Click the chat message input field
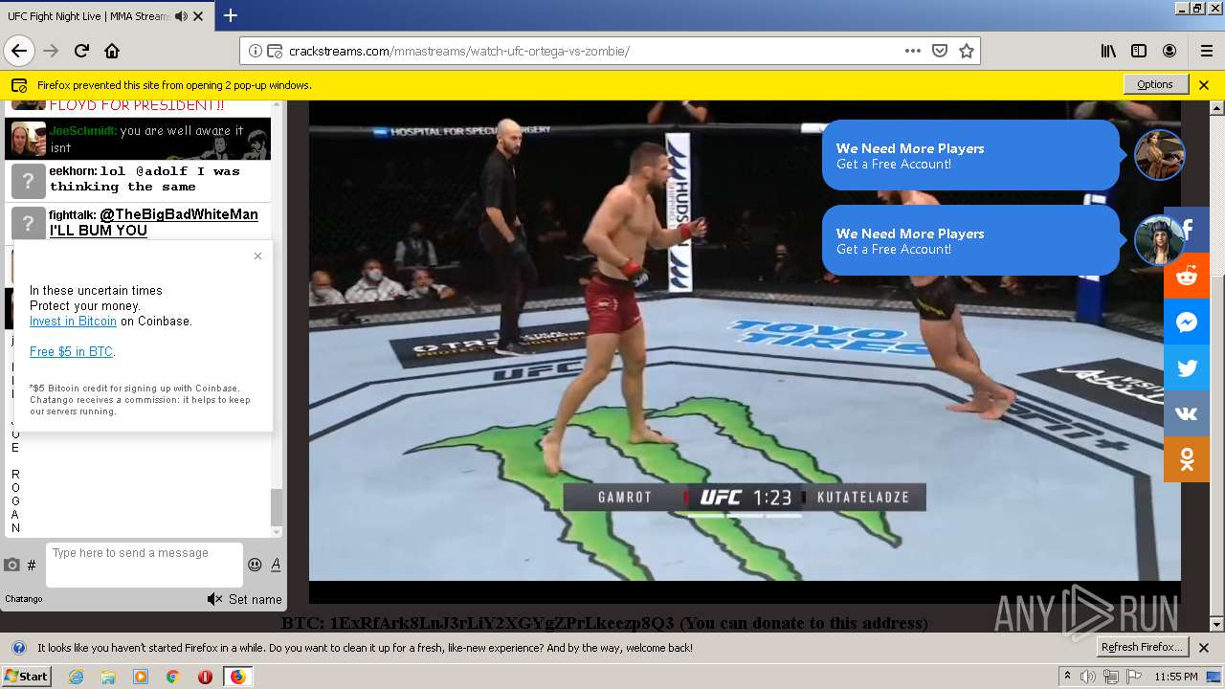Screen dimensions: 1225x689 144,565
